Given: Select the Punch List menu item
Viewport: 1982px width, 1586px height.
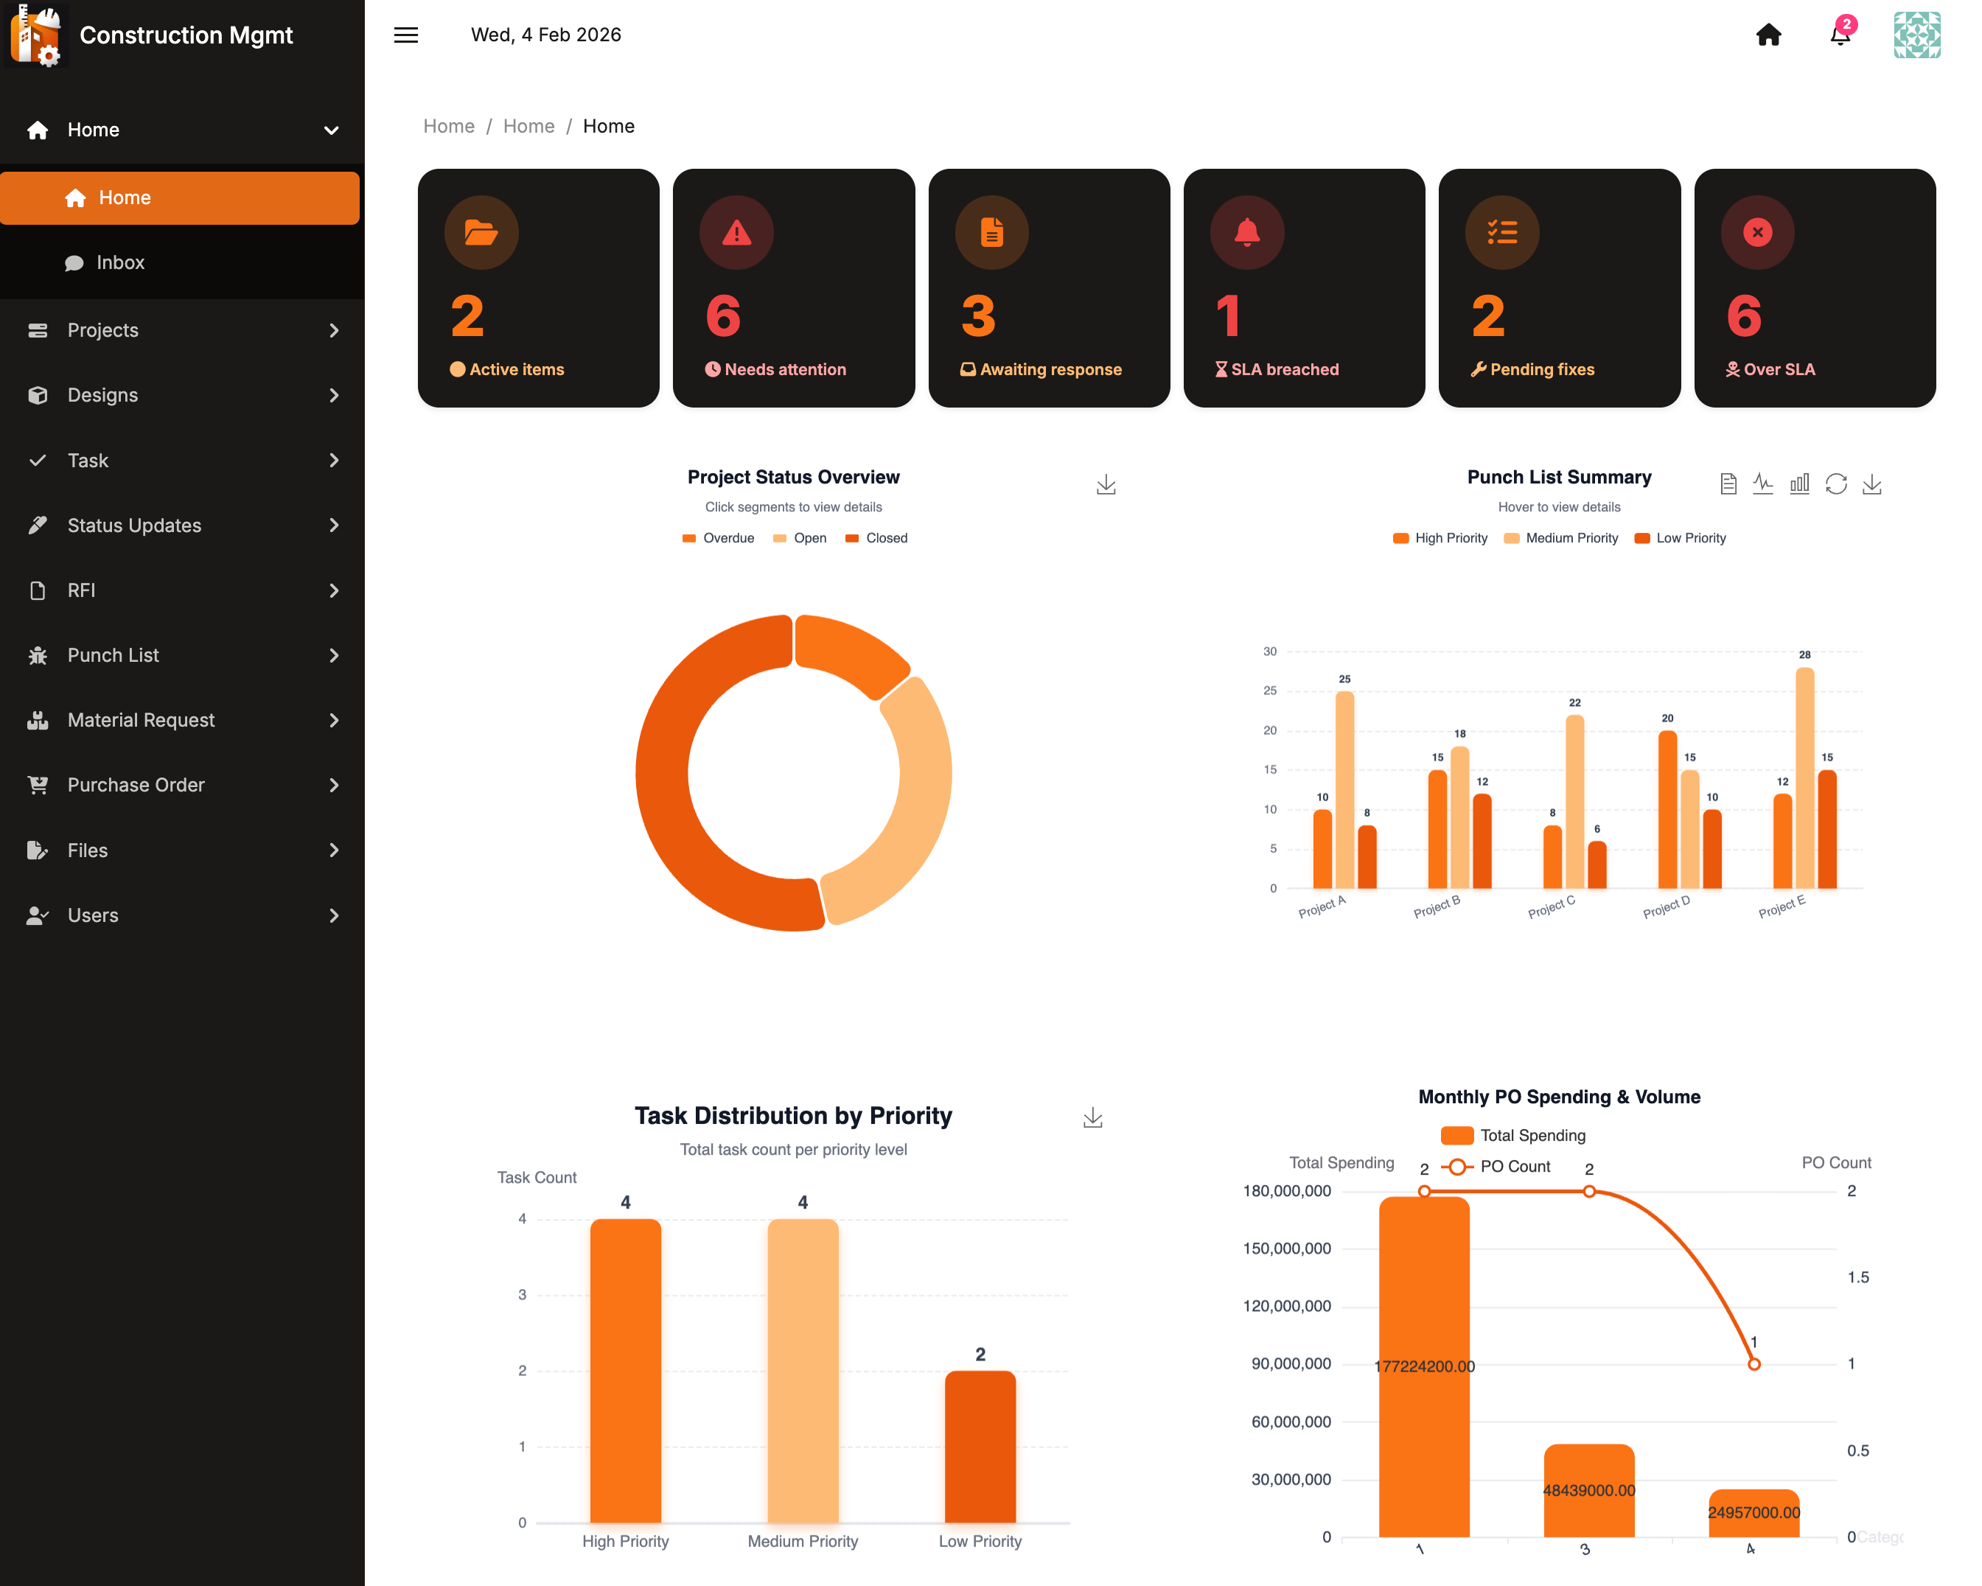Looking at the screenshot, I should (x=182, y=655).
